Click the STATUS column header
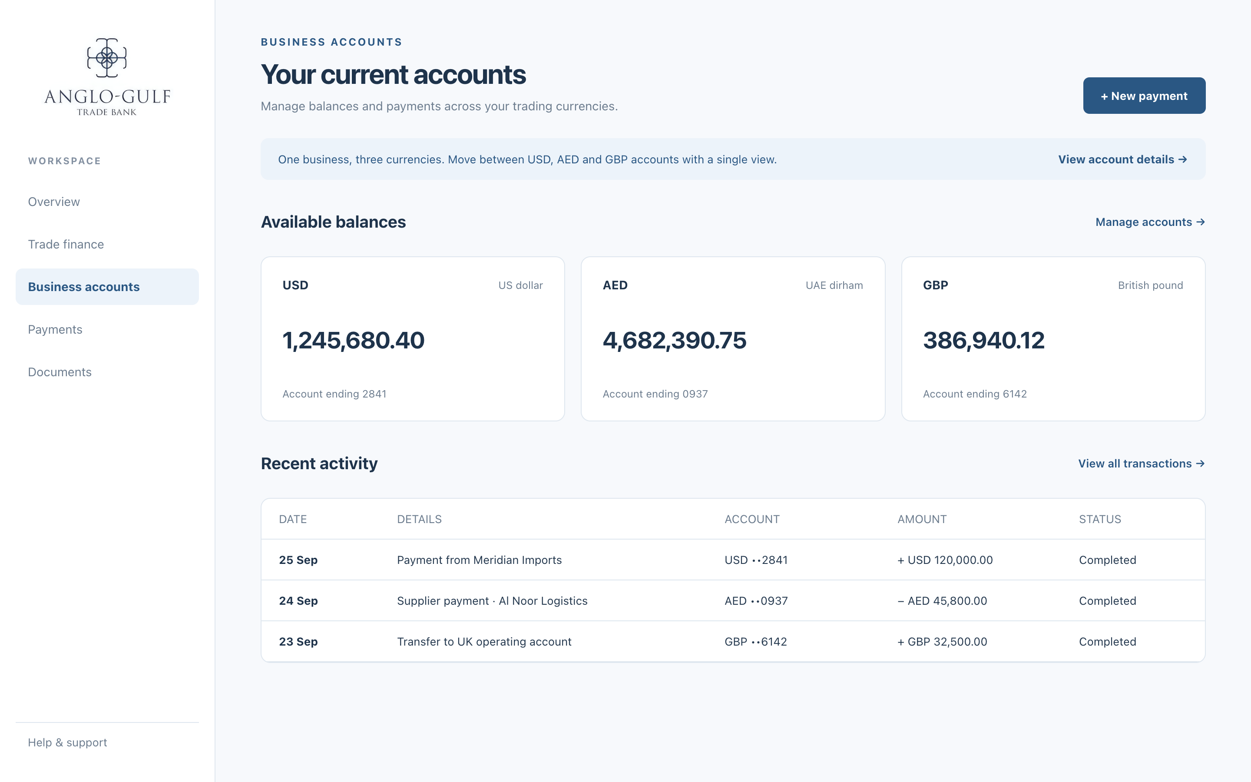Screen dimensions: 1251x782 [x=1099, y=519]
